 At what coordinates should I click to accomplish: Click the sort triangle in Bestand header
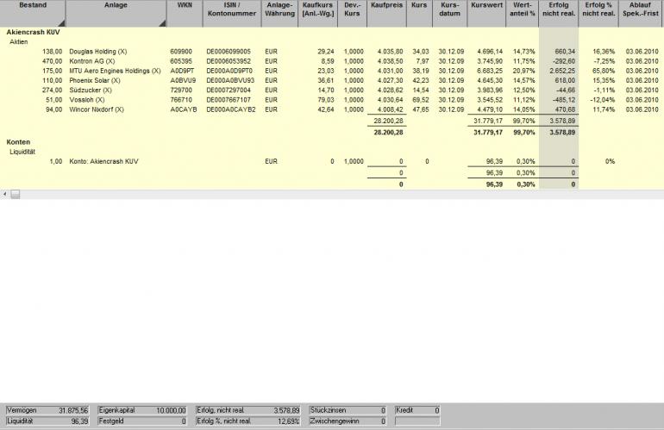point(62,23)
